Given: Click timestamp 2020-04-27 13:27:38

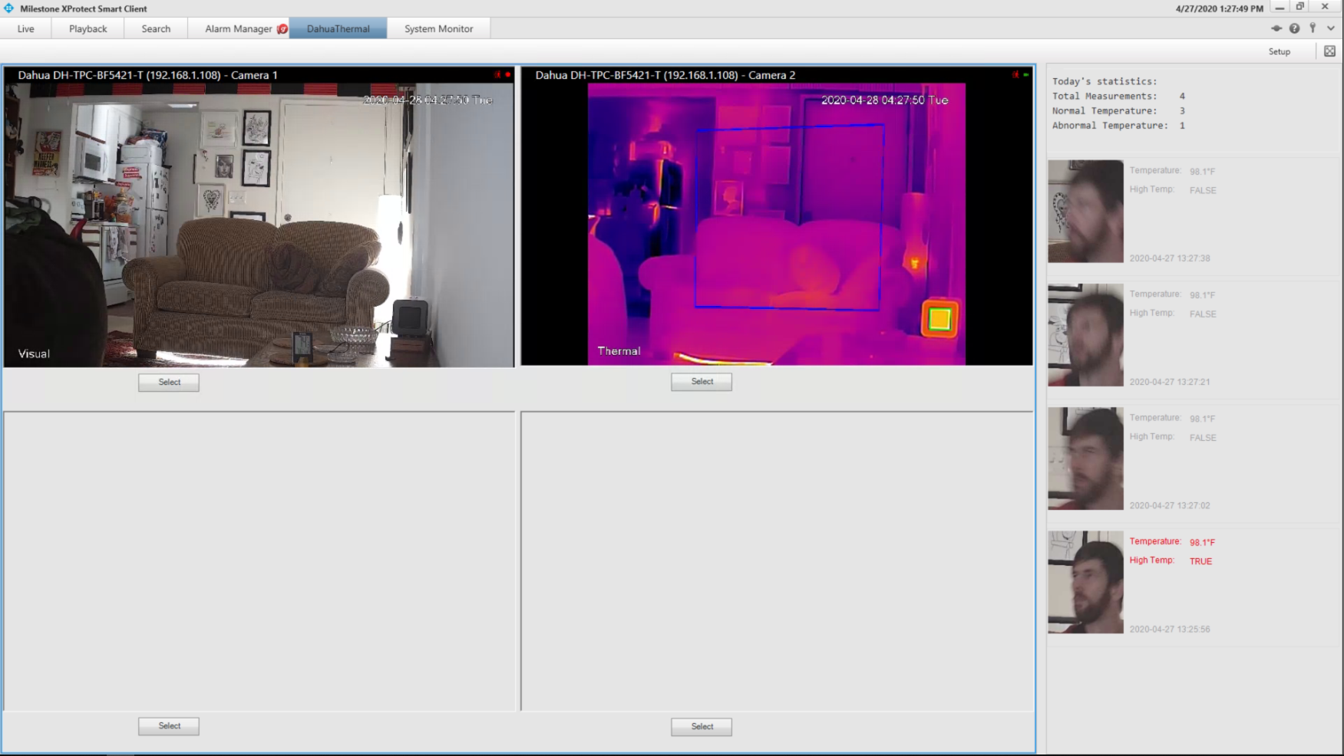Looking at the screenshot, I should coord(1170,258).
